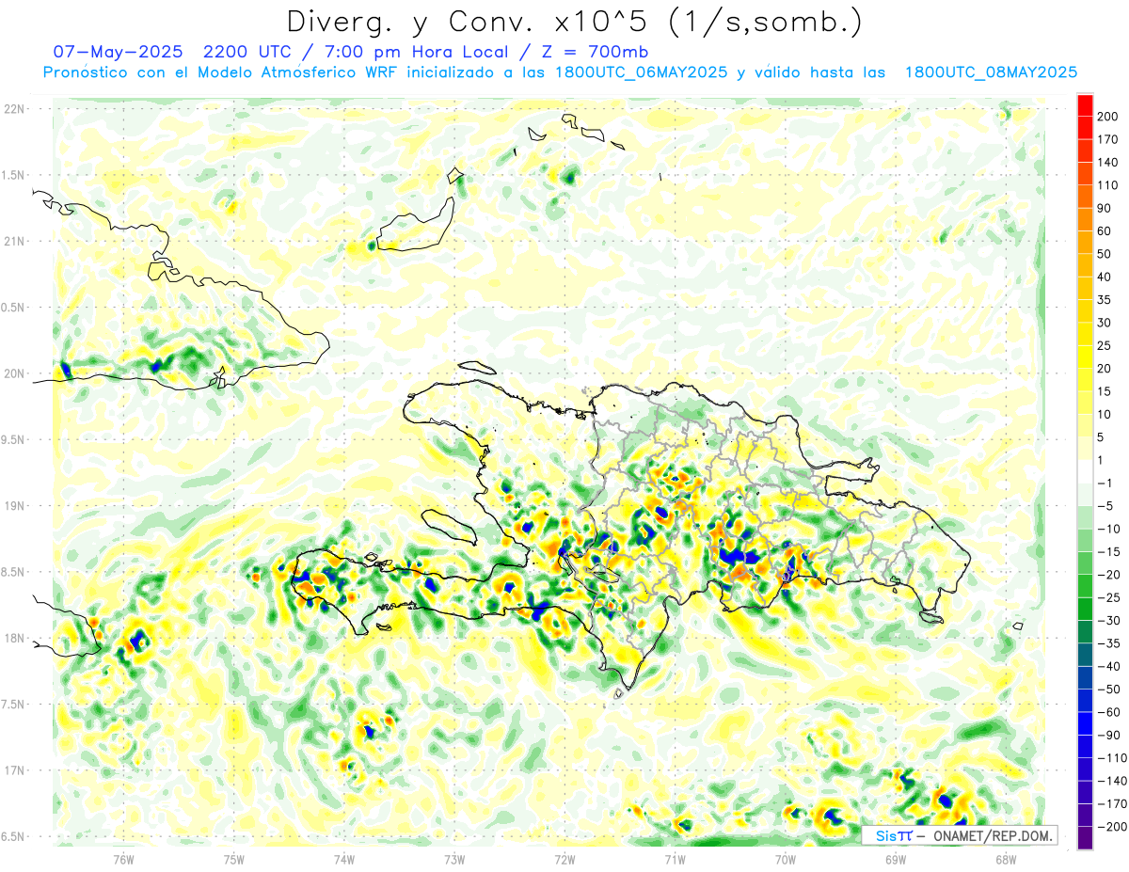Pick the blue swatch between -60 and -90

(x=1085, y=723)
